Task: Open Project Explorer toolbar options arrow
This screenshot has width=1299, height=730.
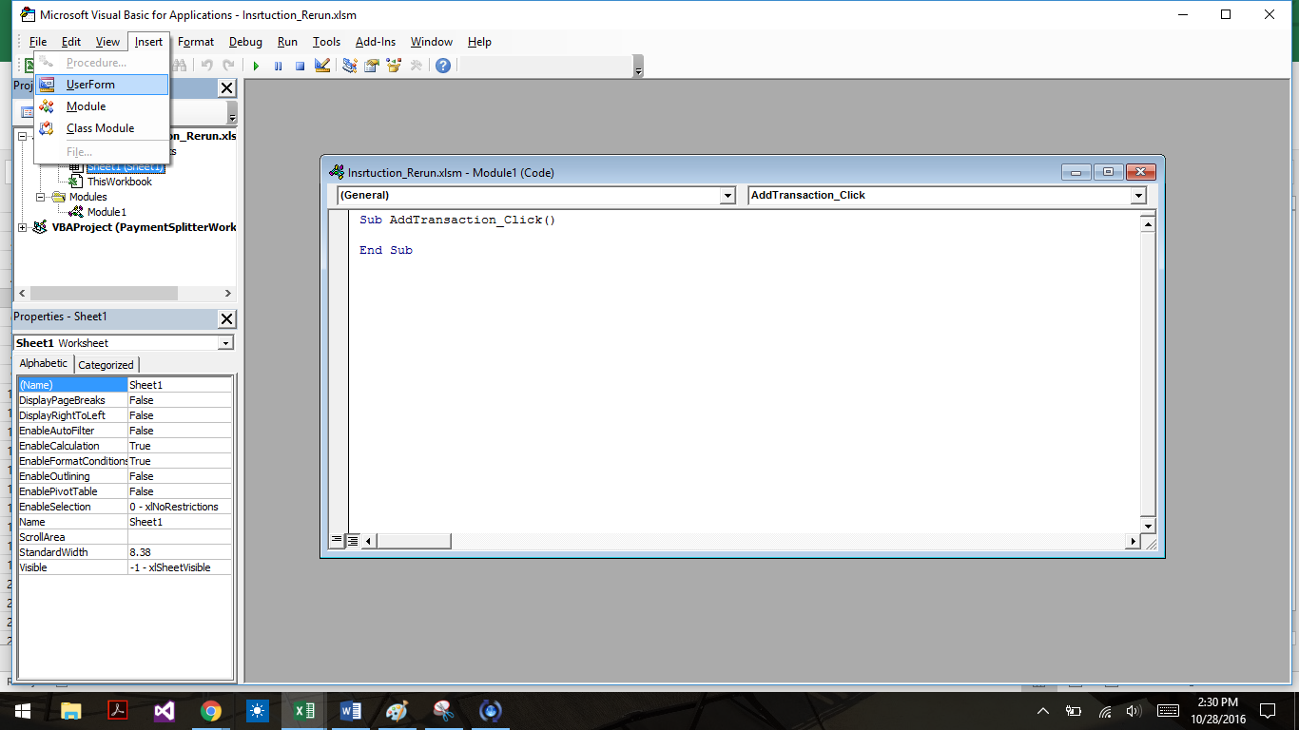Action: 232,112
